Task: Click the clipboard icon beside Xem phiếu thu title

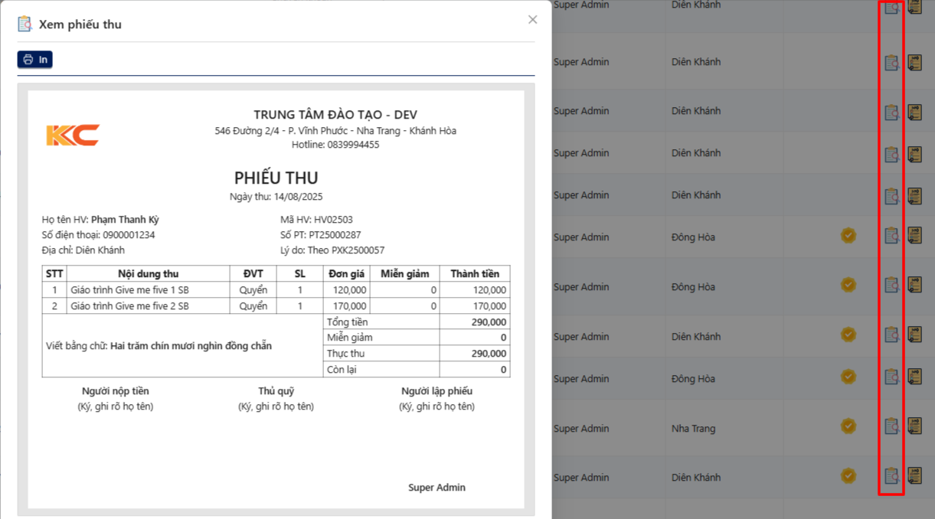Action: 25,24
